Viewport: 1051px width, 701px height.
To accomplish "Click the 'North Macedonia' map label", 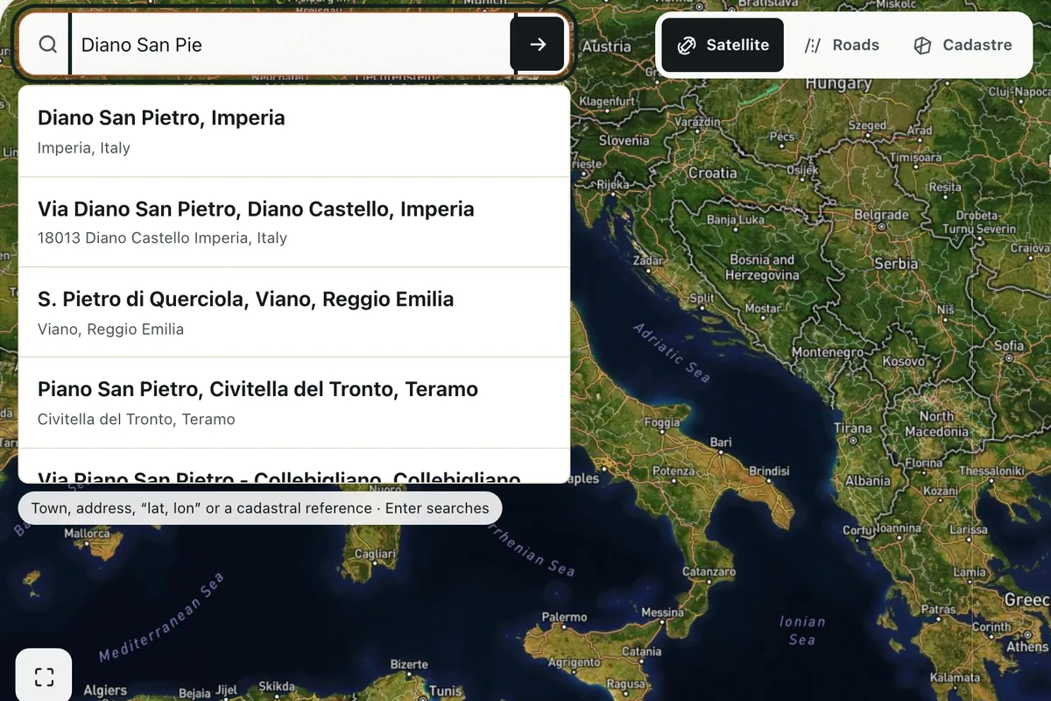I will [936, 424].
